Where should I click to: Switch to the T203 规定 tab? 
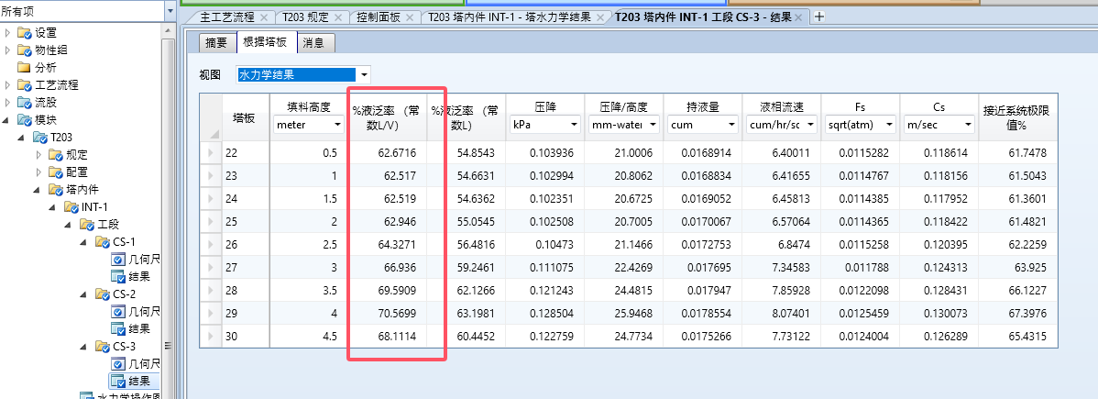click(307, 17)
